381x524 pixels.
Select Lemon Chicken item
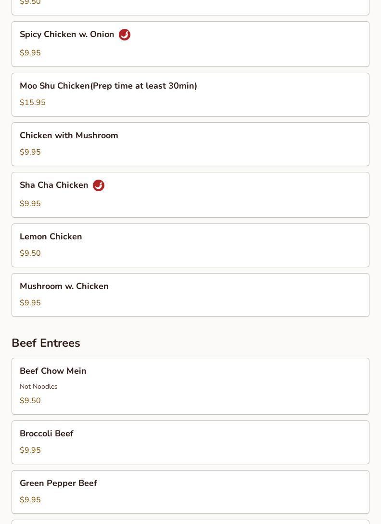tap(190, 245)
